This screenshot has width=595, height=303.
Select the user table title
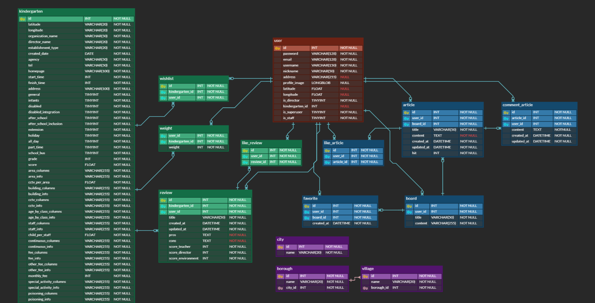278,41
